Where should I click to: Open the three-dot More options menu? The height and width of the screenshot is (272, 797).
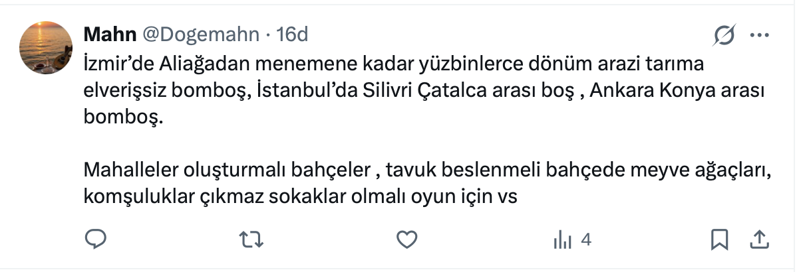click(x=759, y=34)
